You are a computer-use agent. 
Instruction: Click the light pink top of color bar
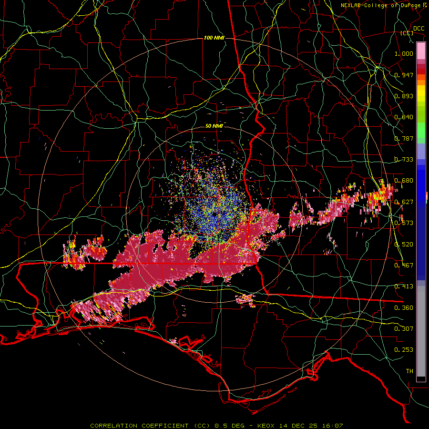(x=421, y=51)
